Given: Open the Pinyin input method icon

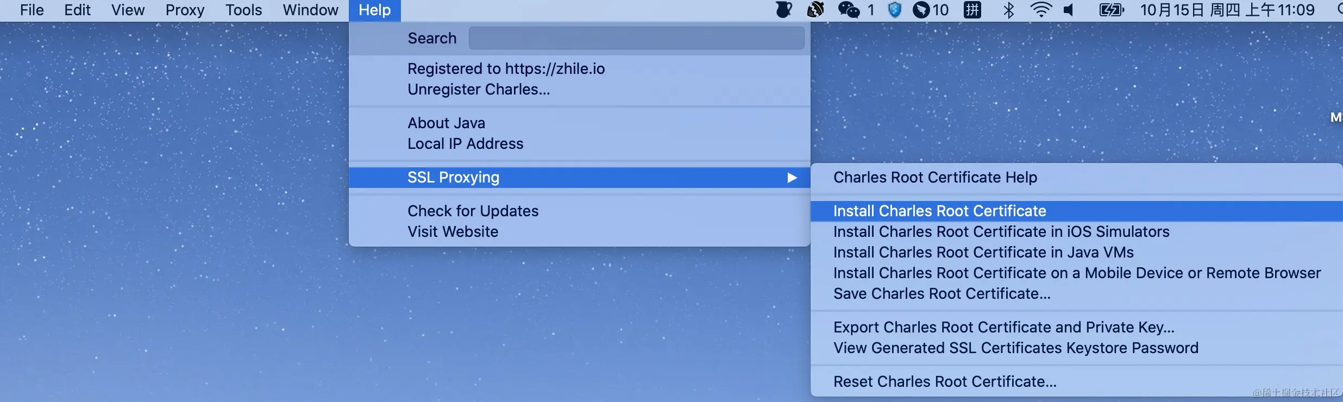Looking at the screenshot, I should point(972,10).
